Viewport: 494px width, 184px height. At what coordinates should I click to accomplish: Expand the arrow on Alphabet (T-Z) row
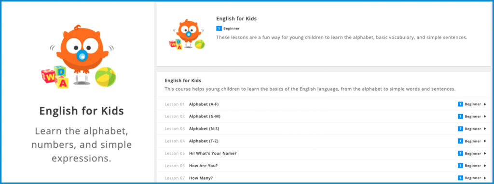(485, 141)
